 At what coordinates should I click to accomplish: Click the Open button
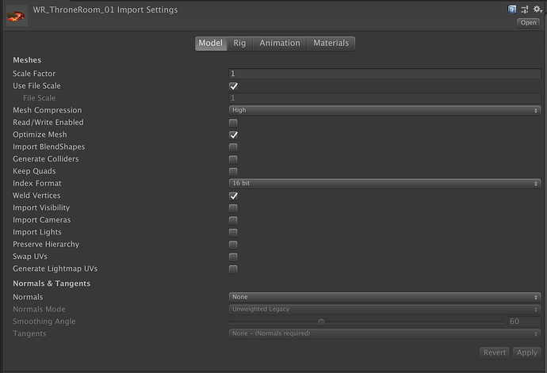pos(528,23)
